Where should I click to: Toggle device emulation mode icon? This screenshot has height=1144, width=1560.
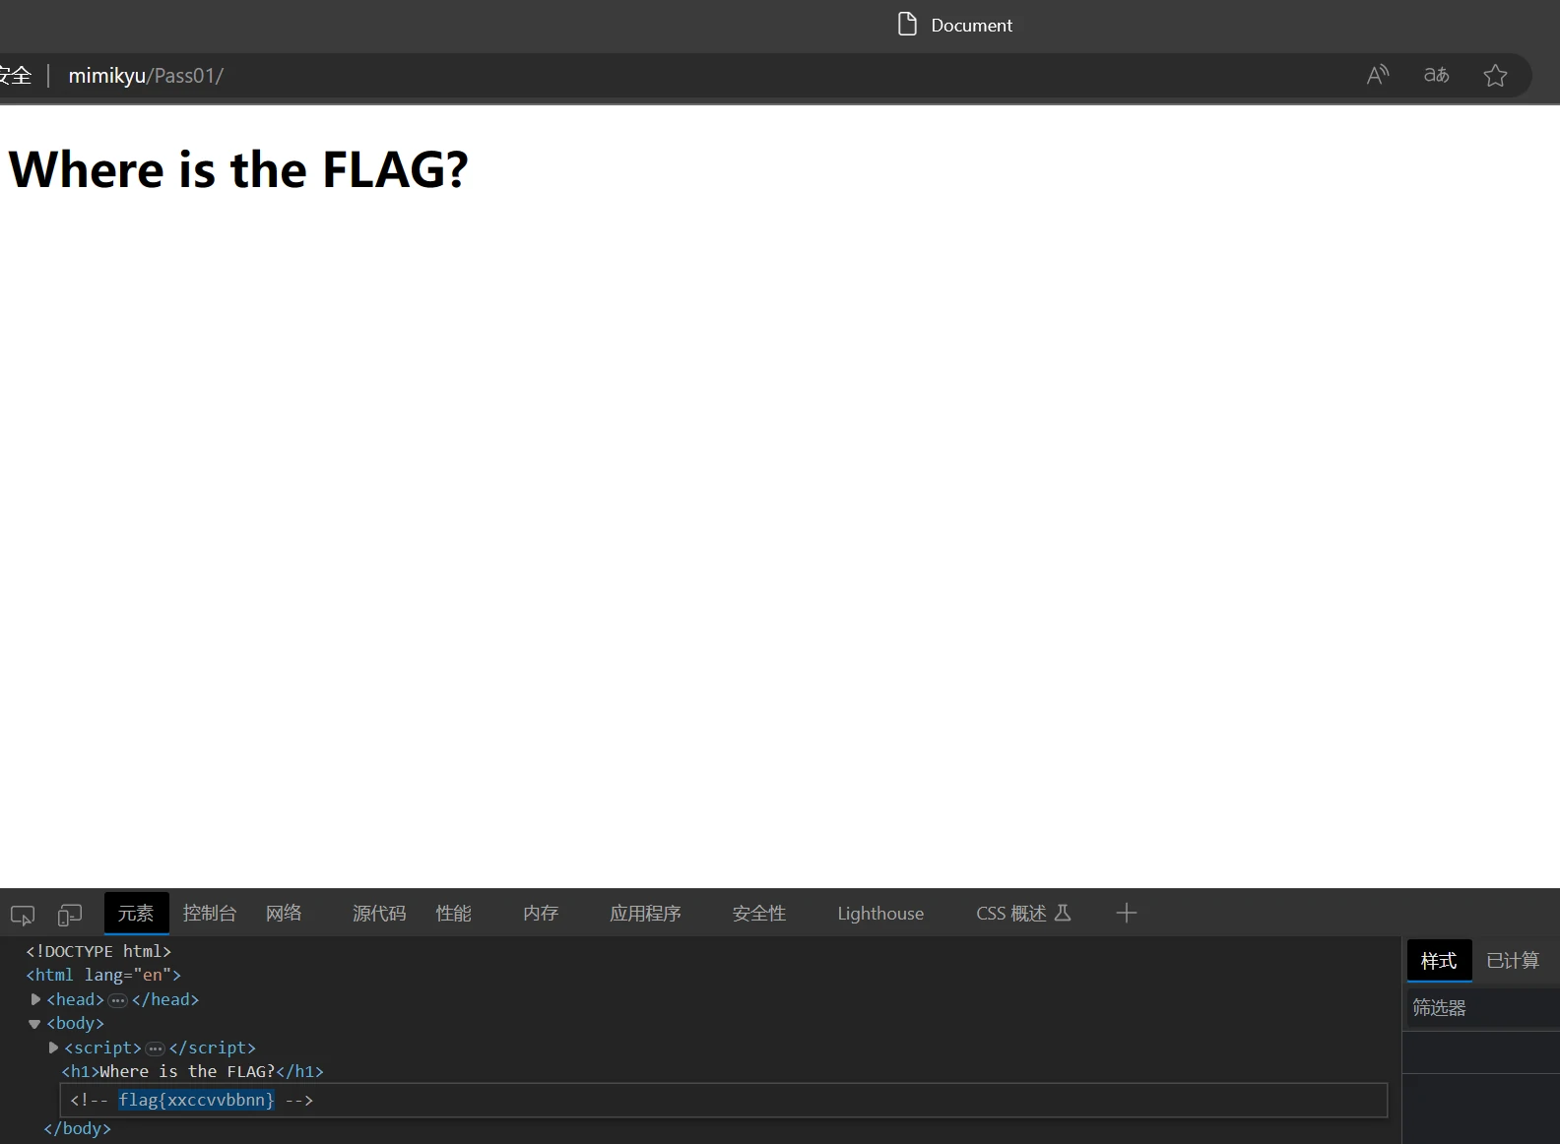(x=69, y=915)
